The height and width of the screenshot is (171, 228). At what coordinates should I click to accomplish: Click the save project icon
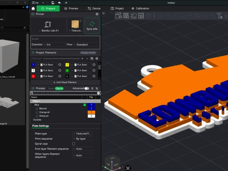tap(53, 3)
